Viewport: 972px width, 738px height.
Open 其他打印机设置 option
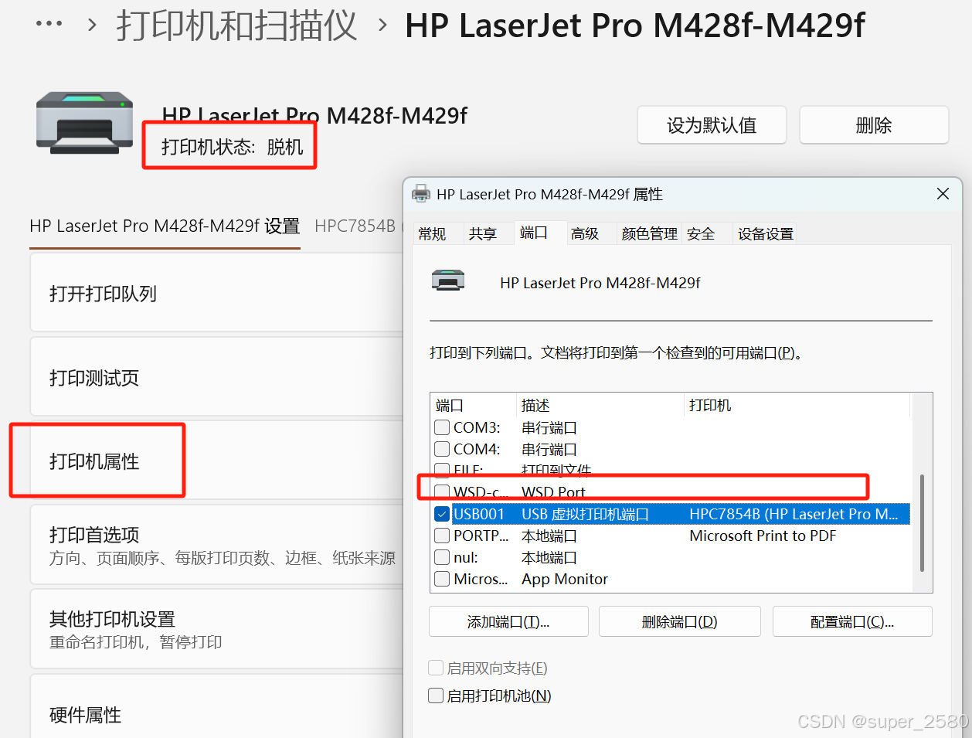click(216, 629)
